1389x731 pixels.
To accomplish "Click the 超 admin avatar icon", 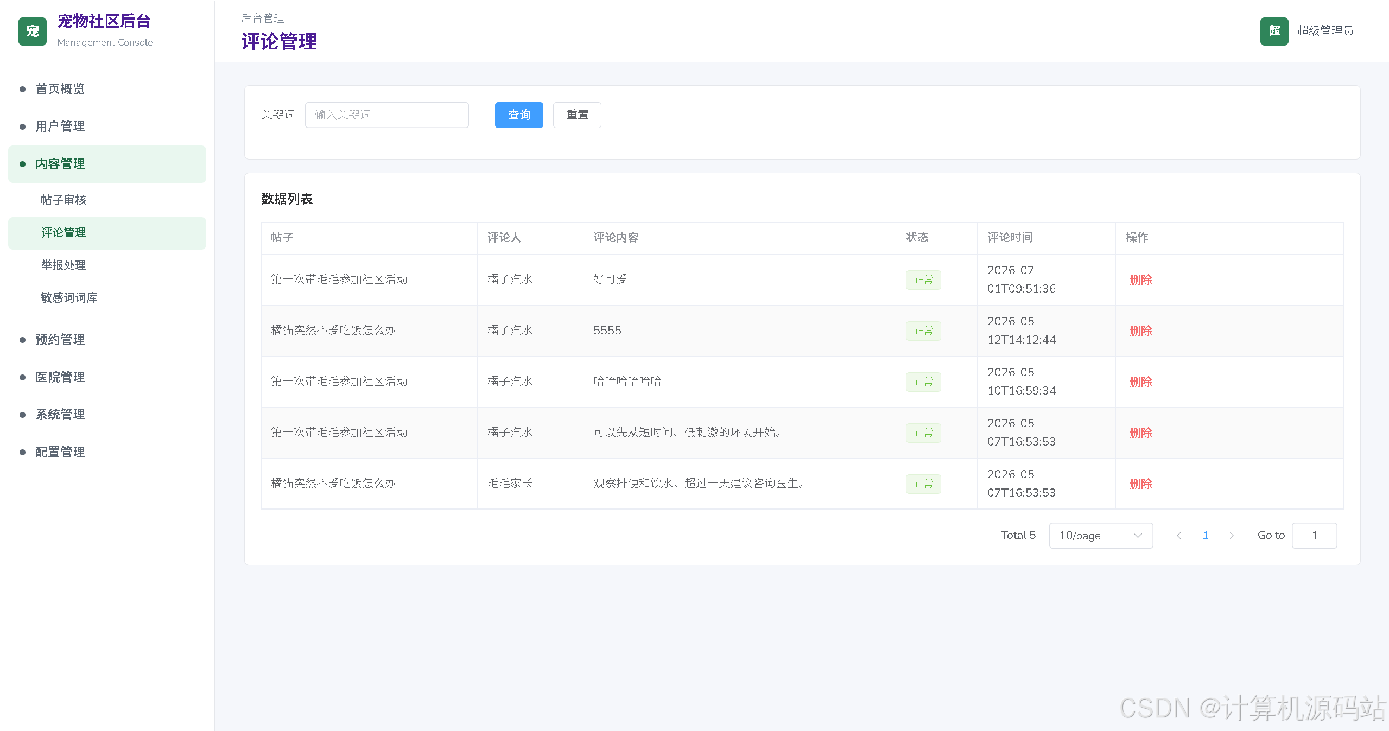I will pyautogui.click(x=1274, y=31).
